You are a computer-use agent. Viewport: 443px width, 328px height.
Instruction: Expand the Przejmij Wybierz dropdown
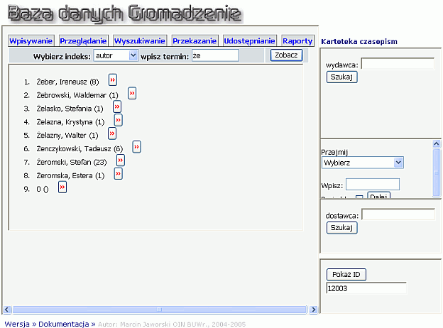363,163
